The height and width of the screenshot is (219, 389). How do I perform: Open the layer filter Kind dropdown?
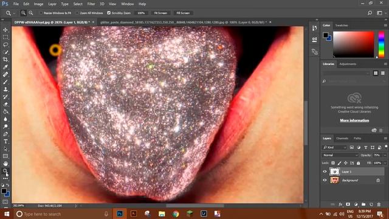(334, 147)
